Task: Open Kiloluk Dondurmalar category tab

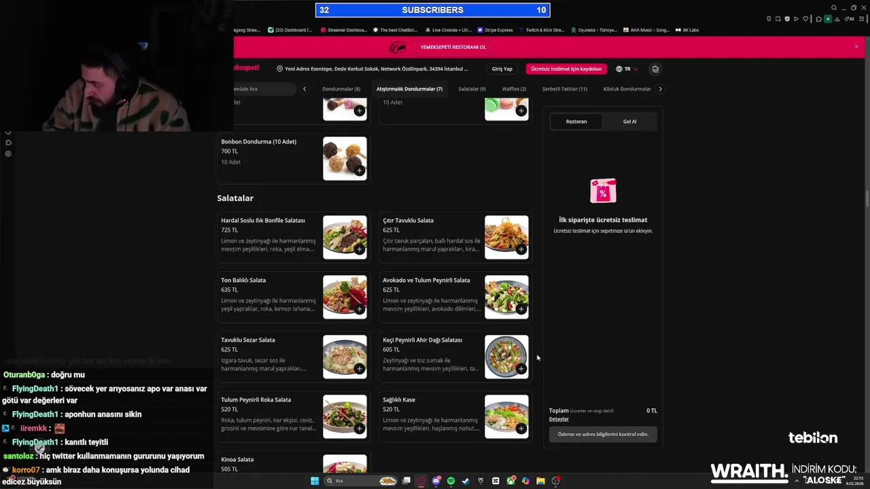Action: pos(627,89)
